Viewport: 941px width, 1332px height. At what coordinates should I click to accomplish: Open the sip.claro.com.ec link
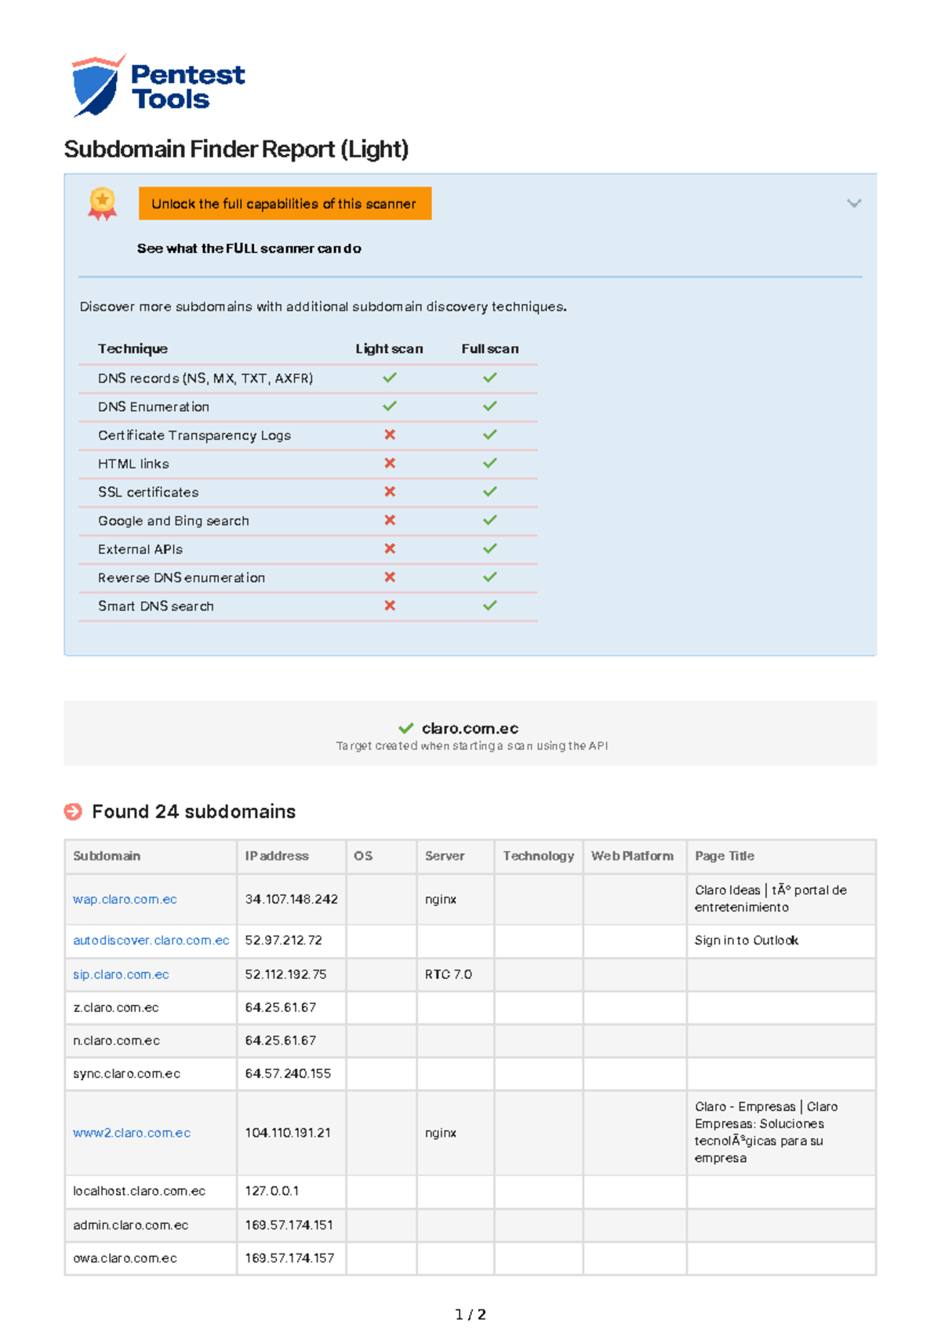click(121, 974)
